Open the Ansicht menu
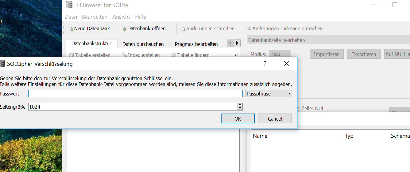The image size is (410, 172). [x=121, y=17]
